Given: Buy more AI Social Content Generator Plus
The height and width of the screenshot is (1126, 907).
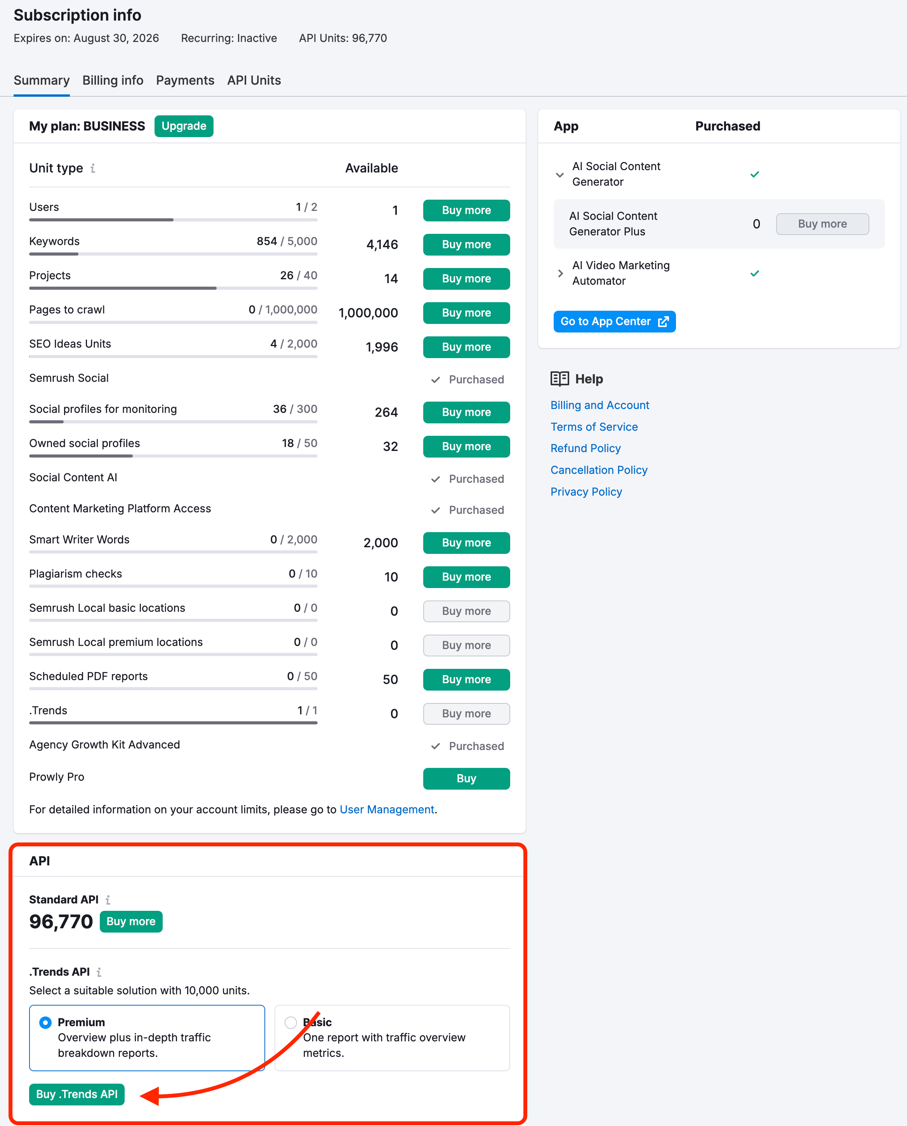Looking at the screenshot, I should 822,224.
